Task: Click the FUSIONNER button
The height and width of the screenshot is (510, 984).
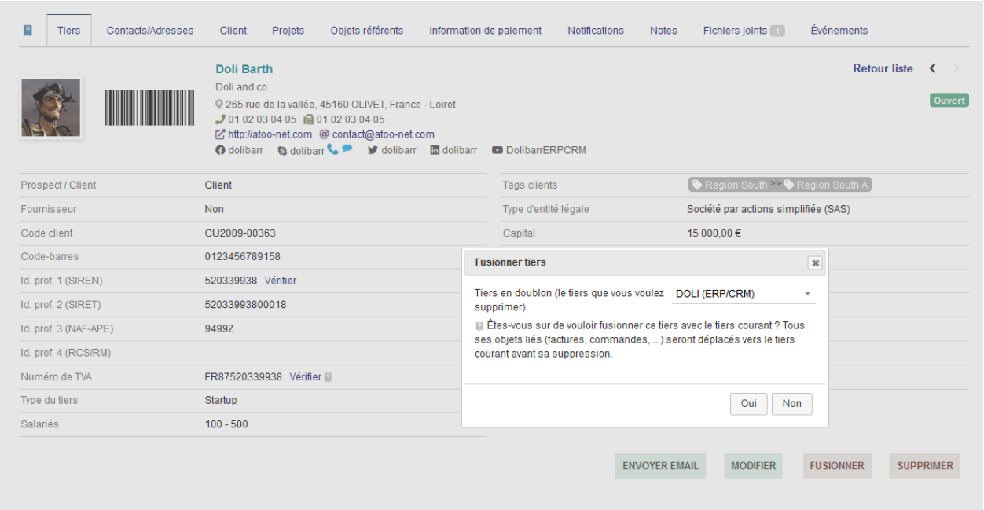Action: pos(837,466)
